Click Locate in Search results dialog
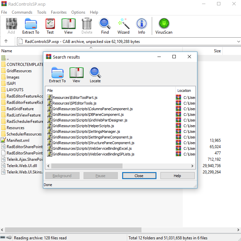The width and height of the screenshot is (241, 241). coord(95,75)
